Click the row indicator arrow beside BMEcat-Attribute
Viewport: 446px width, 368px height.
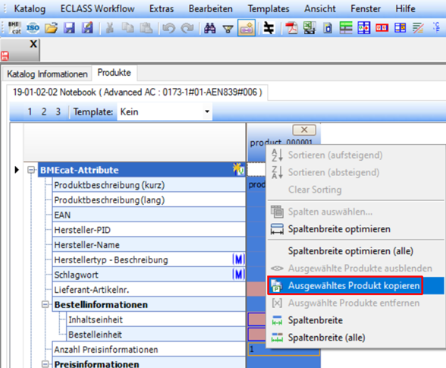pyautogui.click(x=17, y=170)
